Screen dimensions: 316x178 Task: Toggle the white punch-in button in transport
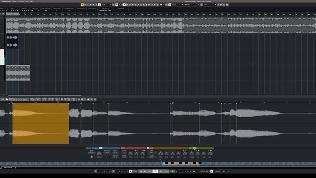click(x=130, y=171)
